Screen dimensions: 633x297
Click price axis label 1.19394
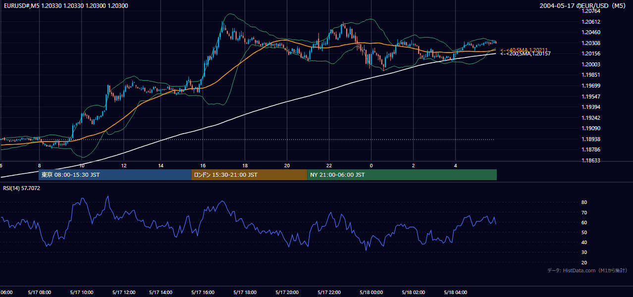coord(591,107)
